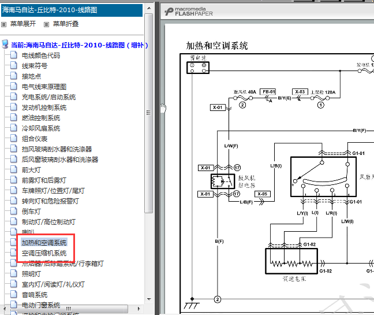The height and width of the screenshot is (315, 374).
Task: Open 室内灯/阅读灯/礼仪灯 entry
Action: tap(53, 284)
